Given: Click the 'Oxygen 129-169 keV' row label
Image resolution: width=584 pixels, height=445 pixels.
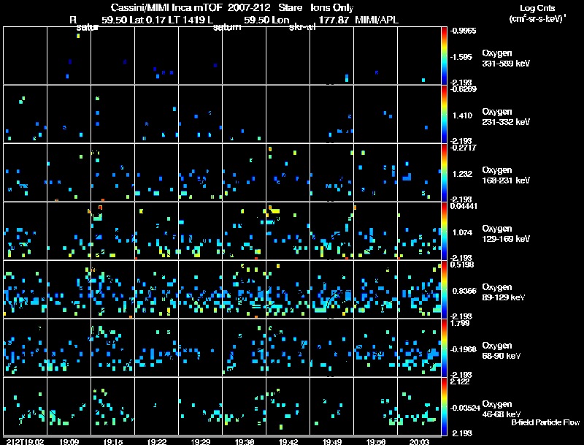Looking at the screenshot, I should click(x=506, y=234).
